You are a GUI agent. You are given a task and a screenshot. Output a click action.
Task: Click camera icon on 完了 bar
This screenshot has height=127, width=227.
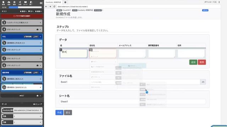pos(38,96)
